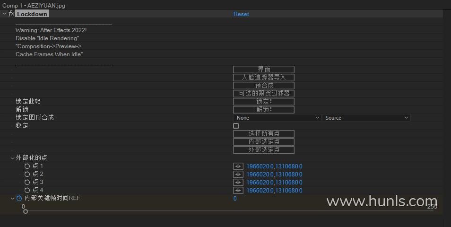The height and width of the screenshot is (227, 451).
Task: Select the 点 1 property name
Action: pos(37,166)
